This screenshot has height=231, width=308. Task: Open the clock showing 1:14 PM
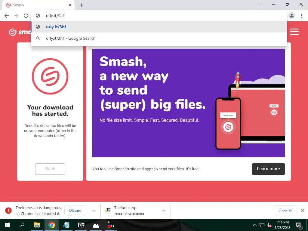pos(282,225)
